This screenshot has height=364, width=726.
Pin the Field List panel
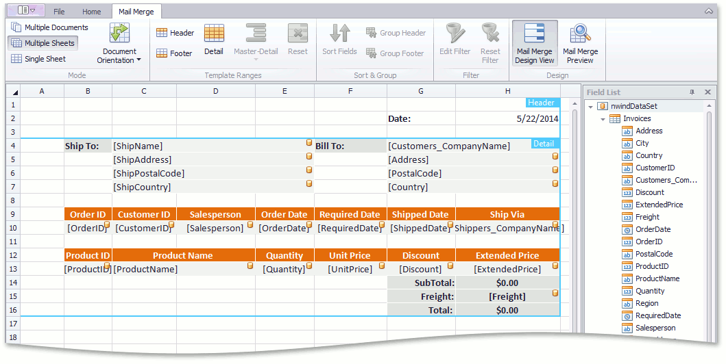(692, 92)
